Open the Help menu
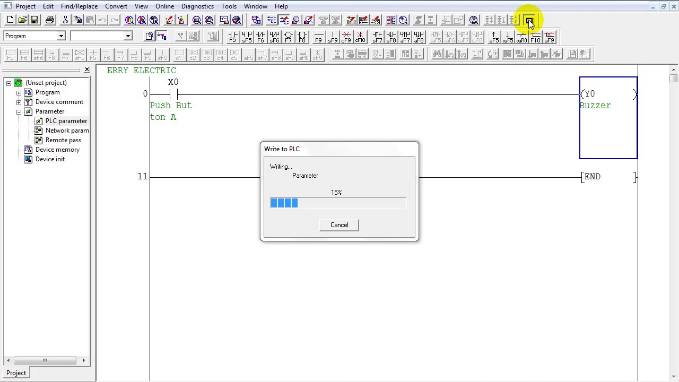 coord(281,6)
